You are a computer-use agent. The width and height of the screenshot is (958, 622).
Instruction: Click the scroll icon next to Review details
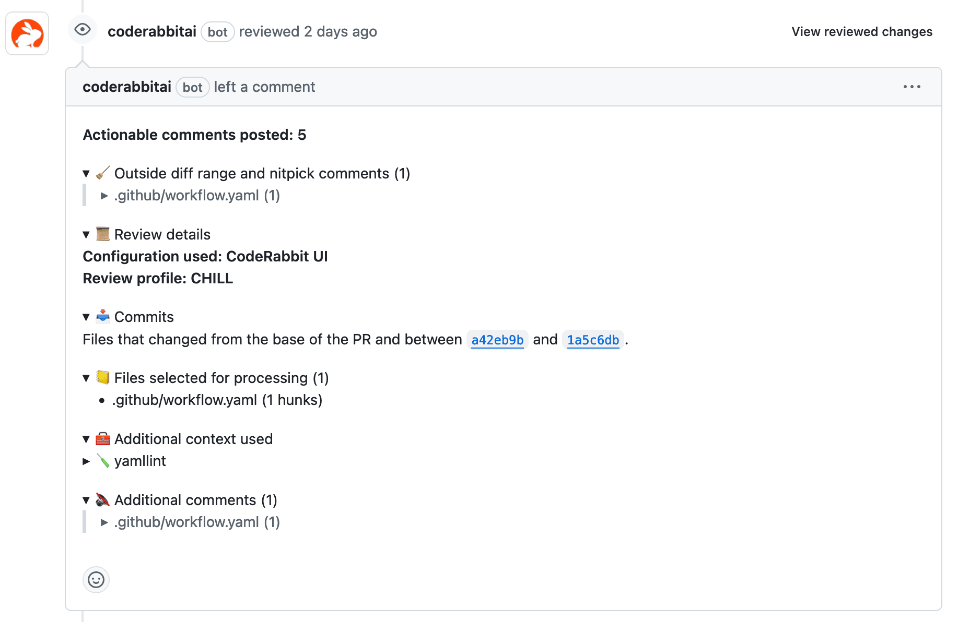point(103,234)
